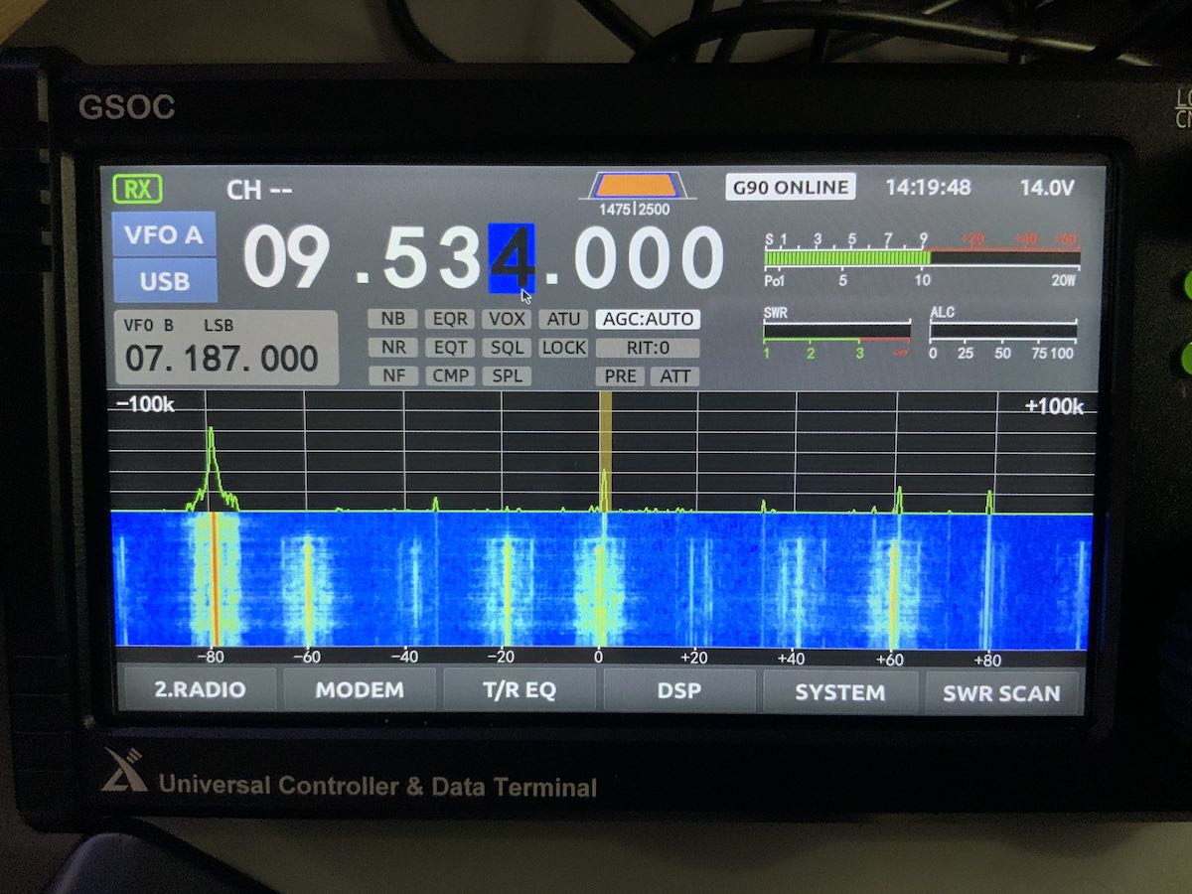Open the SYSTEM menu
Viewport: 1192px width, 894px height.
click(839, 691)
